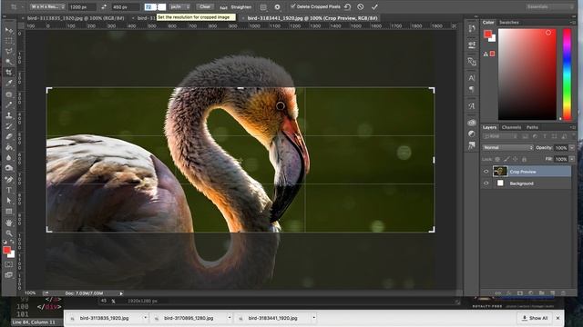Open the Fill slider dropdown arrow
The height and width of the screenshot is (327, 583).
click(x=572, y=159)
